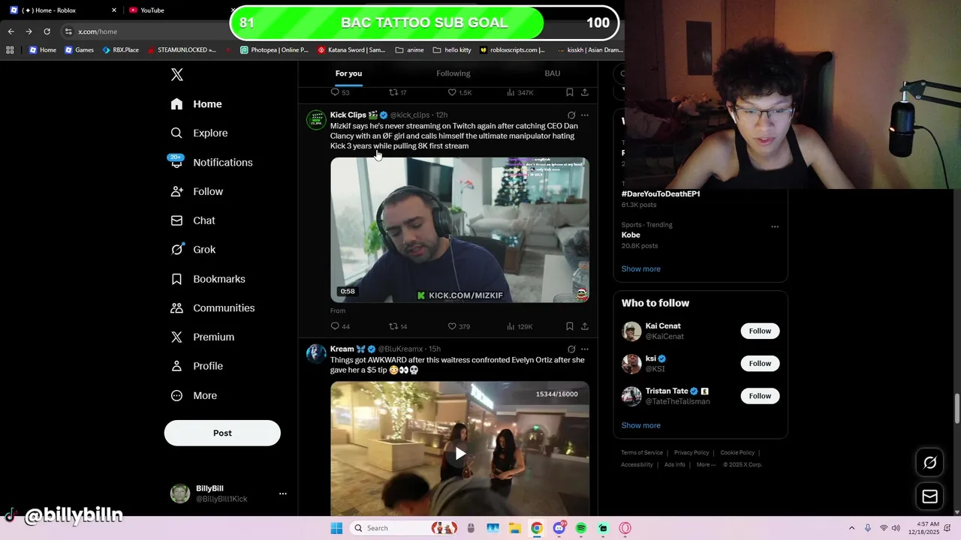Open Kream profile name link
Viewport: 961px width, 540px height.
coord(342,349)
